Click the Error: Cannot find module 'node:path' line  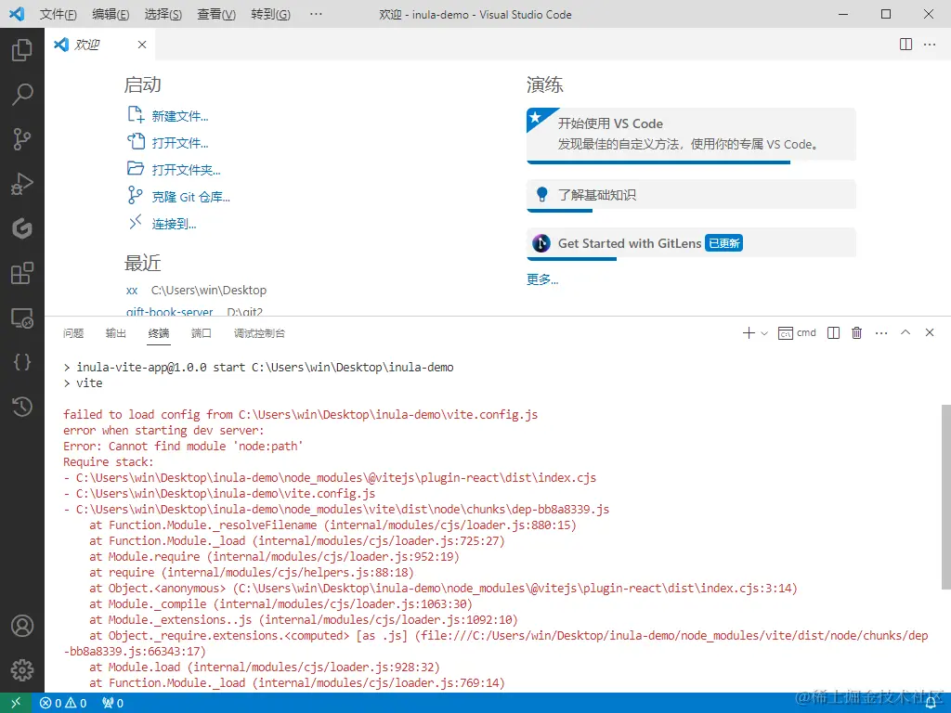click(x=183, y=447)
